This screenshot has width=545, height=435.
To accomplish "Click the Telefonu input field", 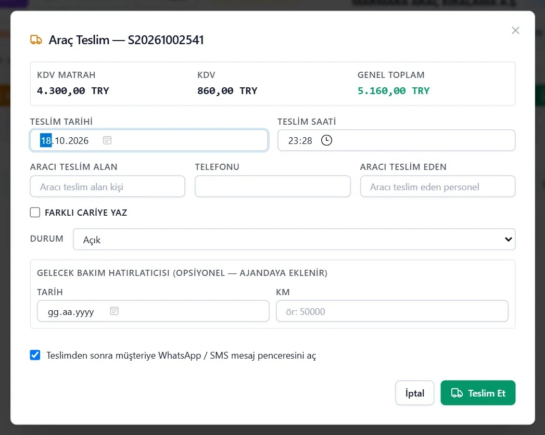I will pyautogui.click(x=273, y=186).
